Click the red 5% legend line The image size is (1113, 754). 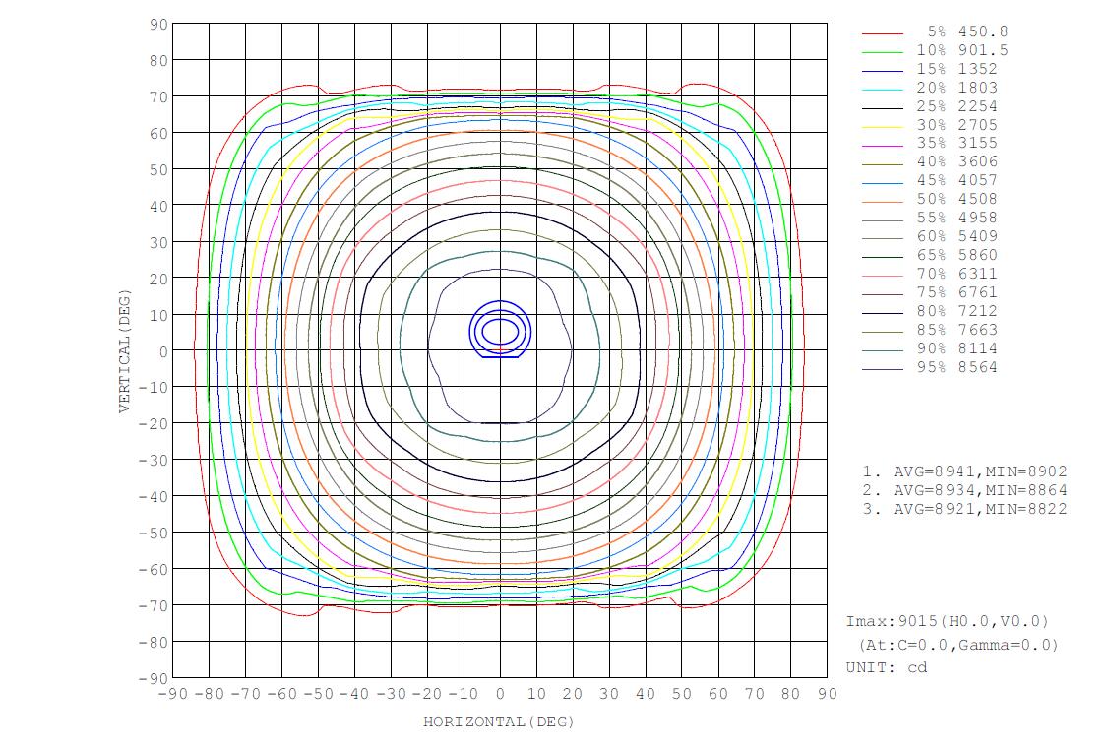pyautogui.click(x=883, y=32)
